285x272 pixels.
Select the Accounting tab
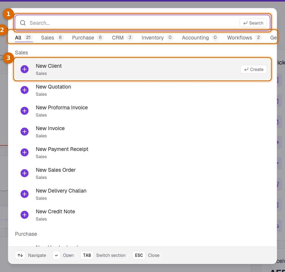point(200,38)
